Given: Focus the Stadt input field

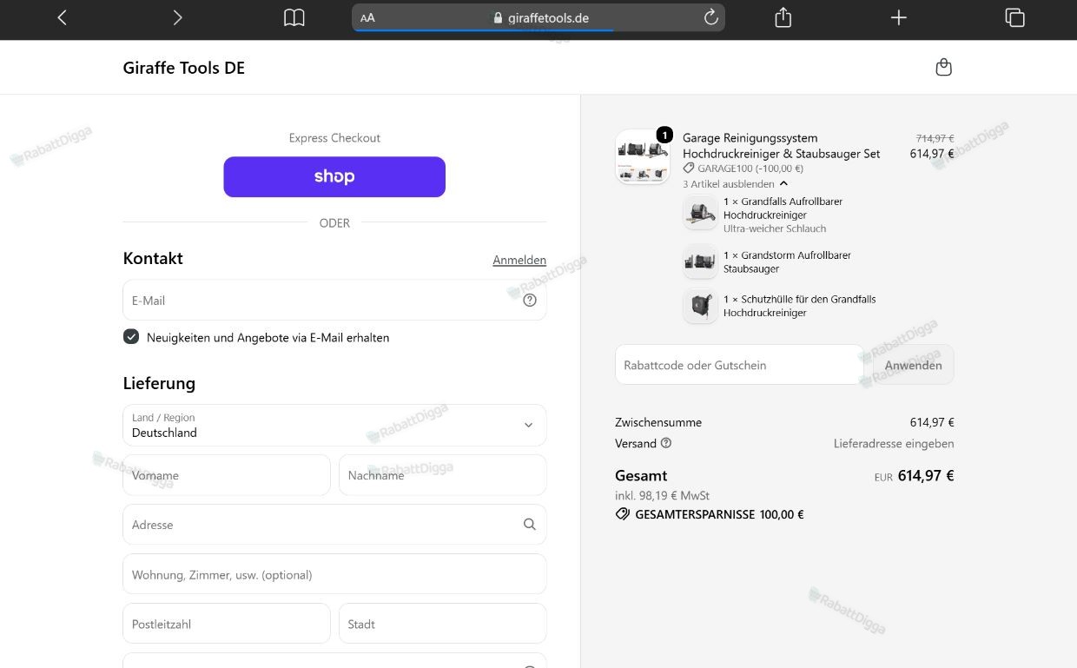Looking at the screenshot, I should point(443,624).
